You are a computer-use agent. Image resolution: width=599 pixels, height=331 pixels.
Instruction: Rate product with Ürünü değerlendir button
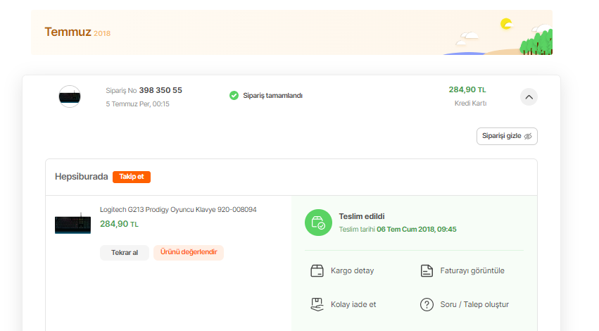(x=189, y=252)
